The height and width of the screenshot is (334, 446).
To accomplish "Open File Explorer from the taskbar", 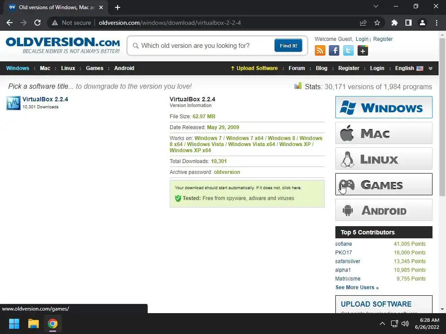I will tap(33, 324).
